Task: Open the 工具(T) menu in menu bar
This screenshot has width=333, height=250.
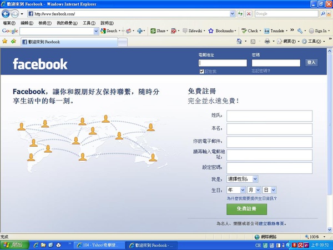Action: pyautogui.click(x=89, y=23)
